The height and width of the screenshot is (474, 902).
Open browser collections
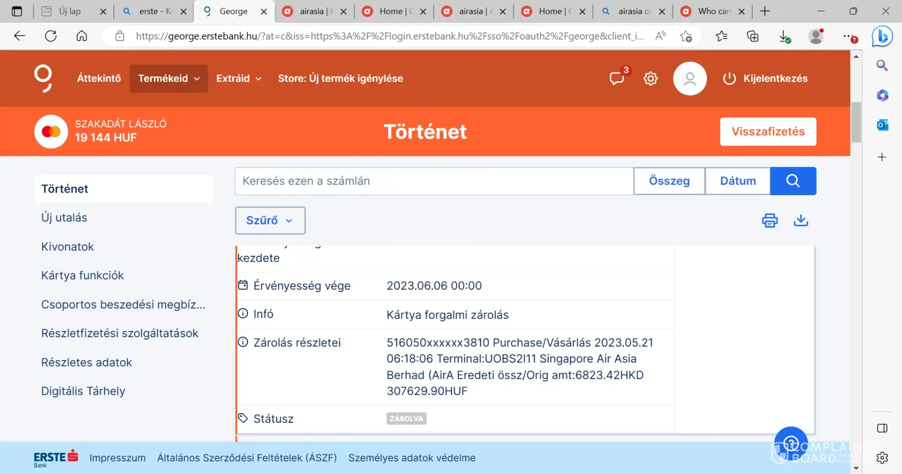pyautogui.click(x=753, y=36)
